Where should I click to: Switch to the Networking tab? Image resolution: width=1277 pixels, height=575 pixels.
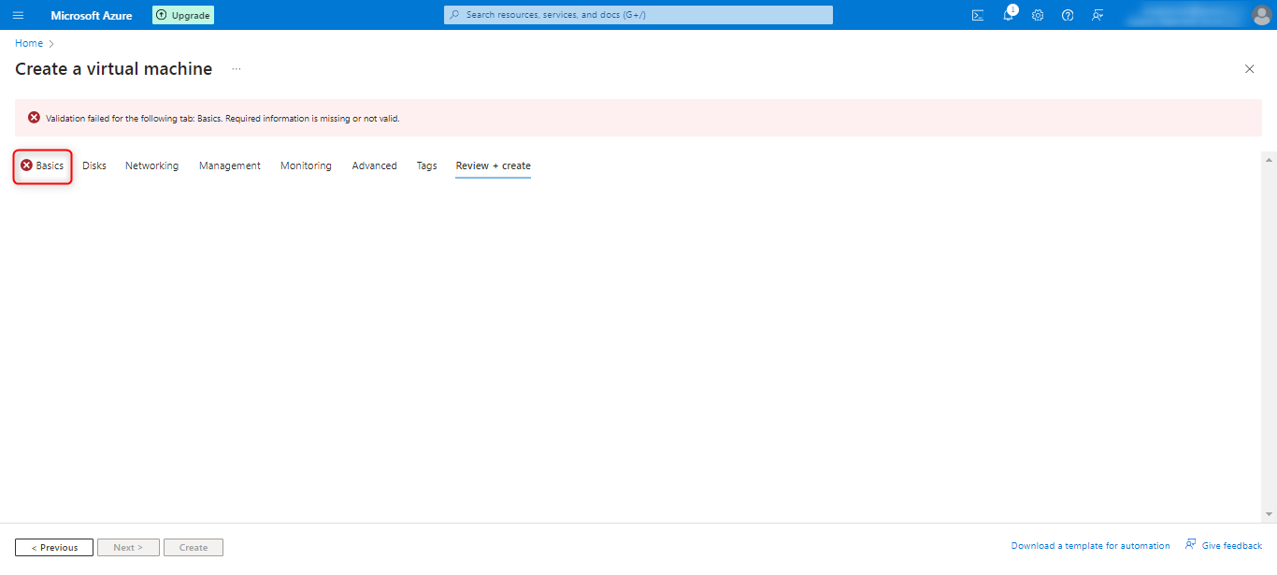151,165
